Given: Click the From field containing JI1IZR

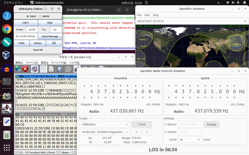Looking at the screenshot, I should click(x=31, y=30).
